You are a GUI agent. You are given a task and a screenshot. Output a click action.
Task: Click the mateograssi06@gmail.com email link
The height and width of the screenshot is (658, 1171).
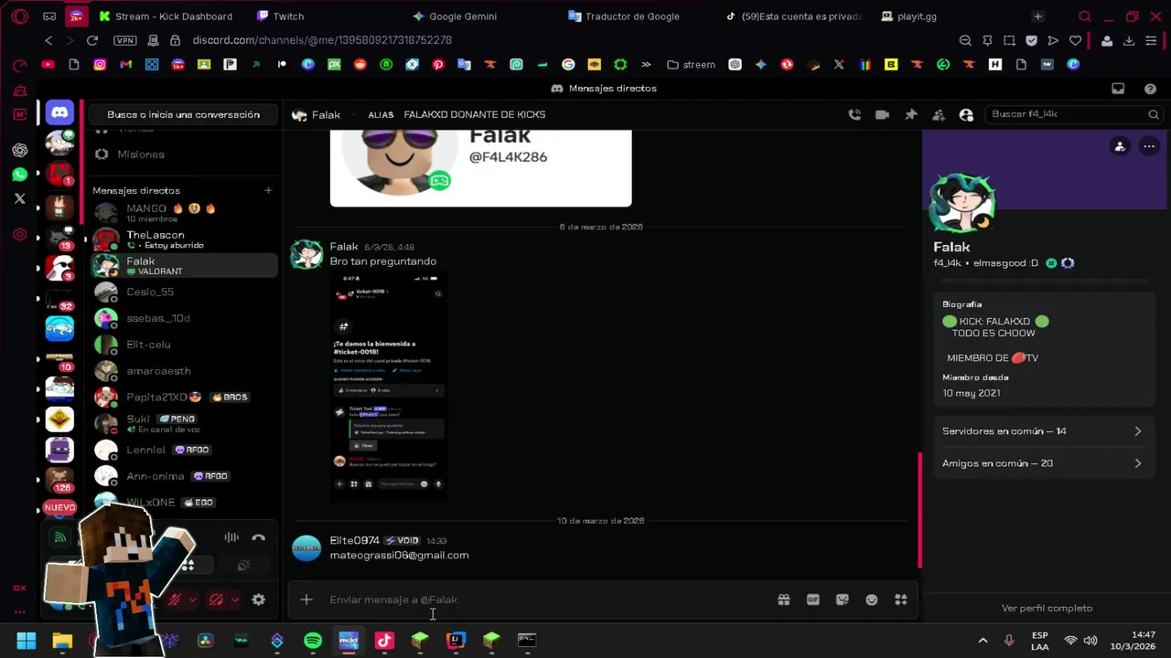click(399, 555)
